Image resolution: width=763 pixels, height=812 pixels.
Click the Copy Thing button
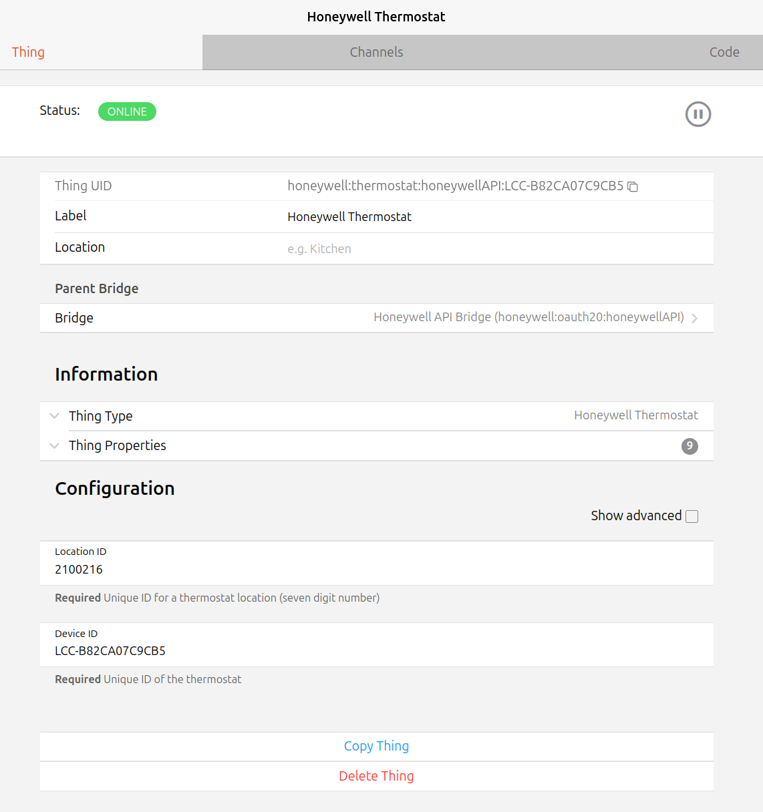point(376,746)
